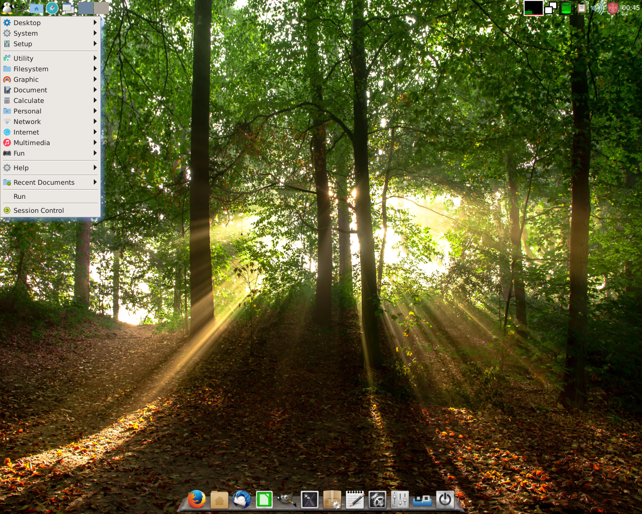Open the notepad text editor dock icon
The height and width of the screenshot is (514, 642).
pyautogui.click(x=355, y=499)
